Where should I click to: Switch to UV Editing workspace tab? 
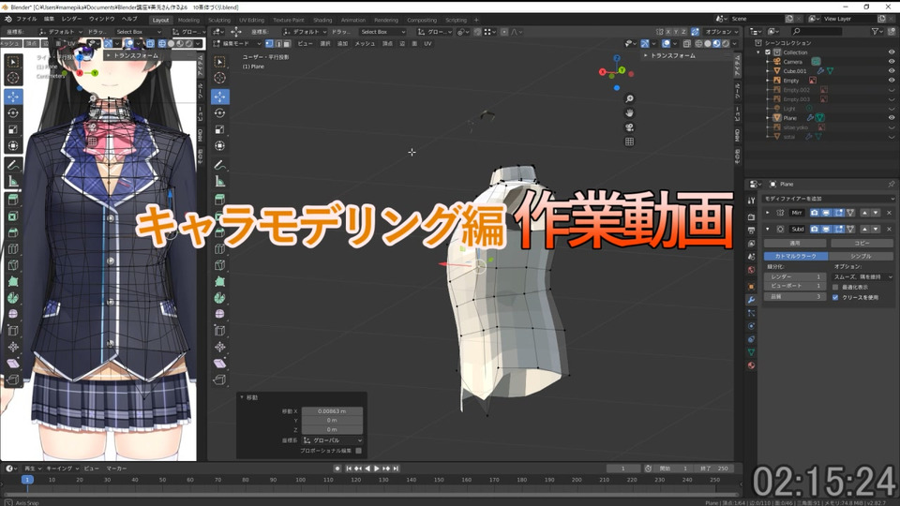coord(252,20)
